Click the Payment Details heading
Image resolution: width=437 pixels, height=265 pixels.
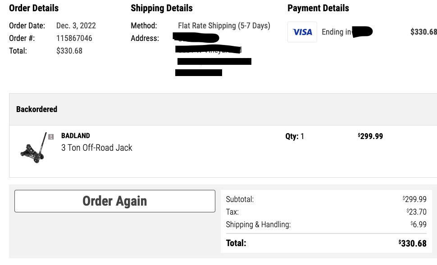[318, 8]
